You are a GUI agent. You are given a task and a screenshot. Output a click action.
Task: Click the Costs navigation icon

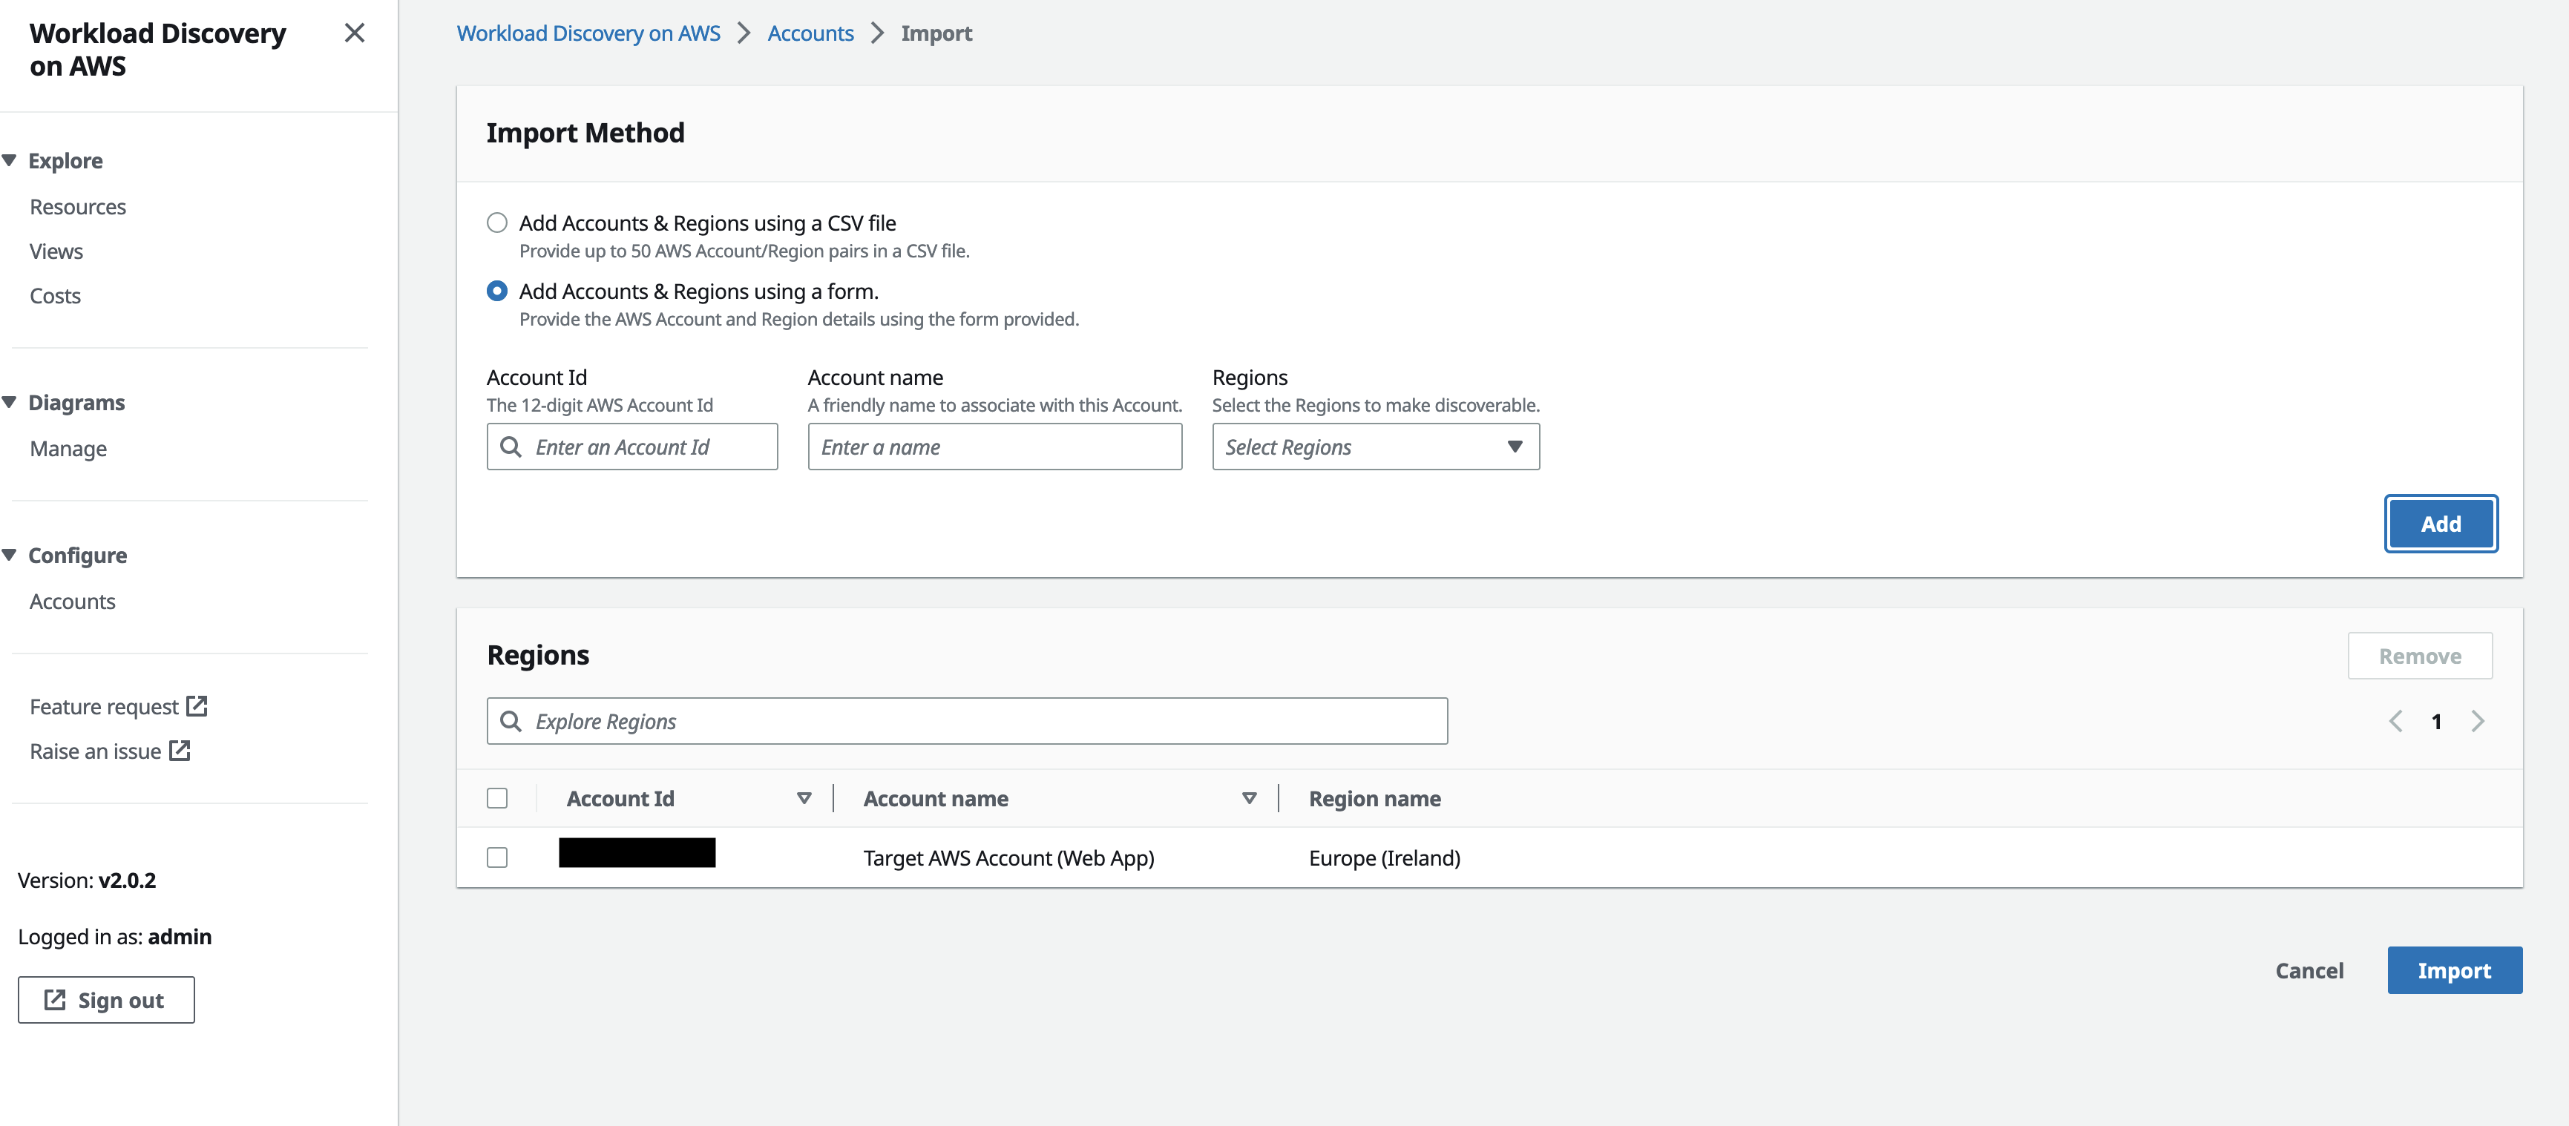point(54,294)
